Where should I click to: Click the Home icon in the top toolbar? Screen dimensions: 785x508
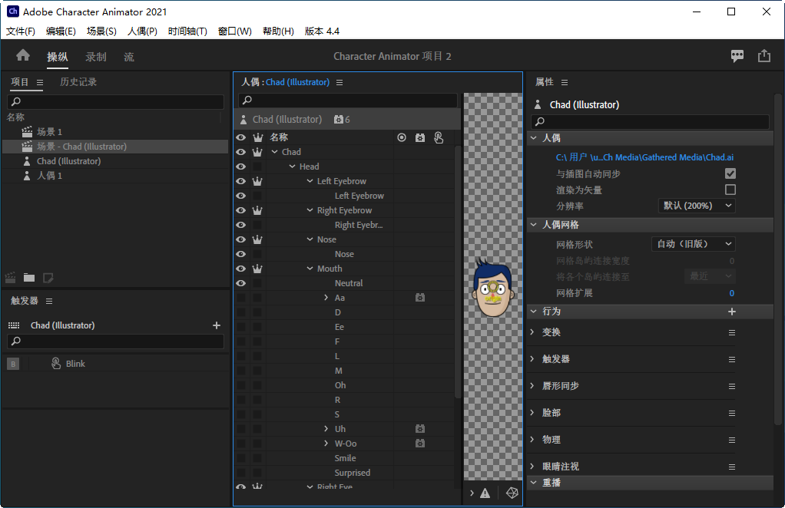[x=22, y=55]
